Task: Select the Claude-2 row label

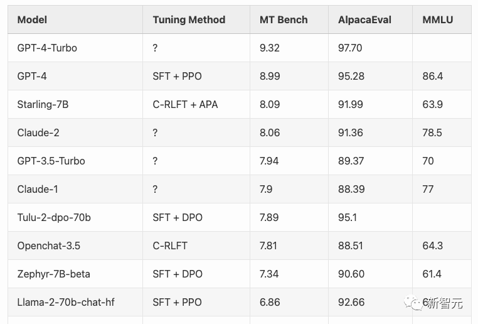Action: [x=38, y=132]
